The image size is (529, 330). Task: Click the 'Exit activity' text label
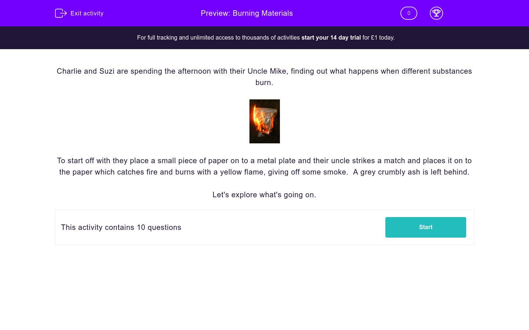pyautogui.click(x=87, y=13)
